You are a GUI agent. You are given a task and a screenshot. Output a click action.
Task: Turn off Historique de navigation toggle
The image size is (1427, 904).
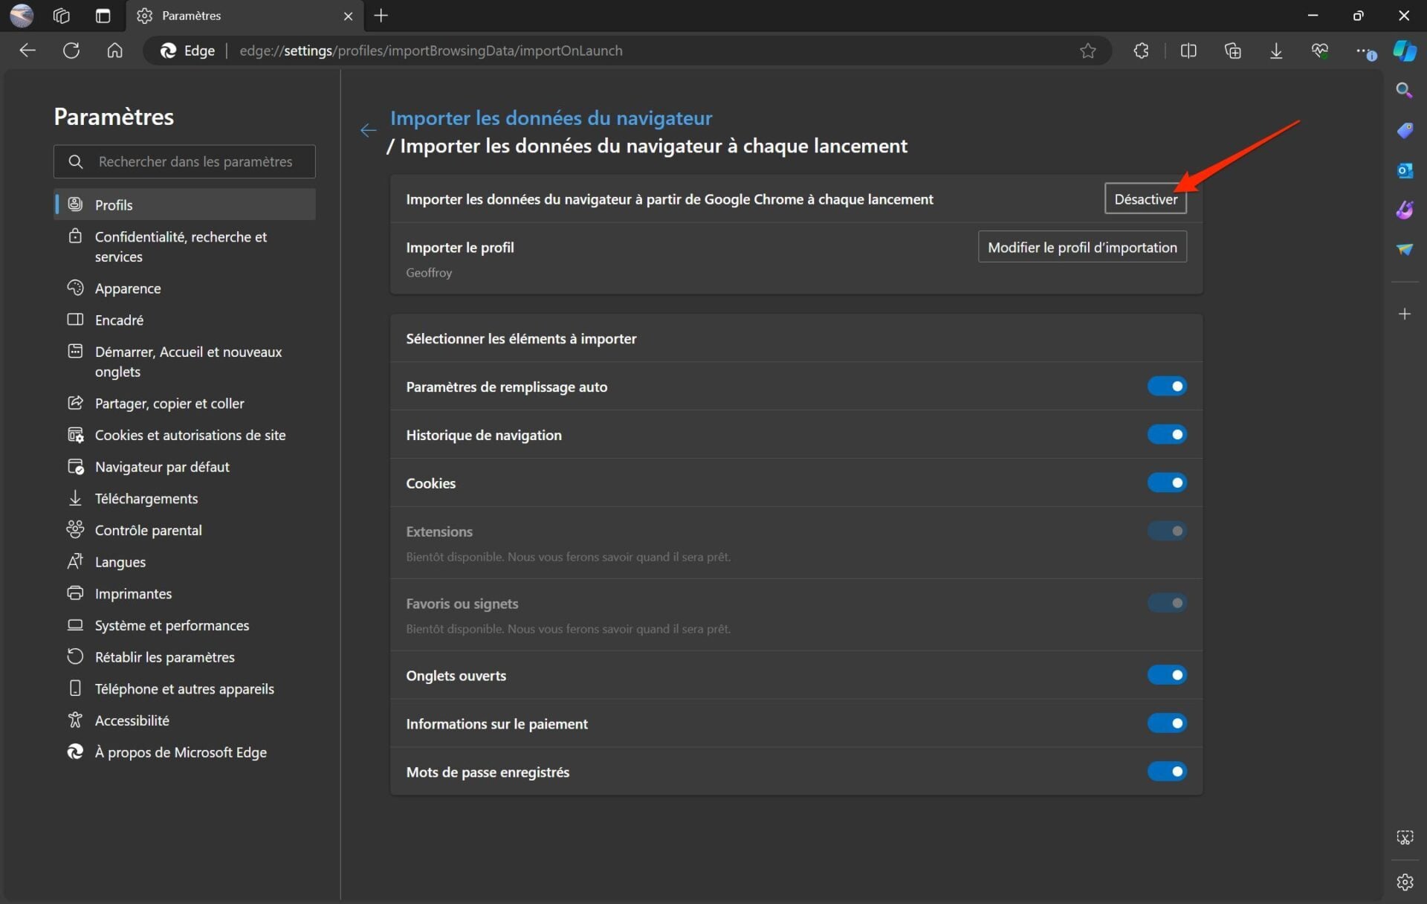click(x=1166, y=435)
